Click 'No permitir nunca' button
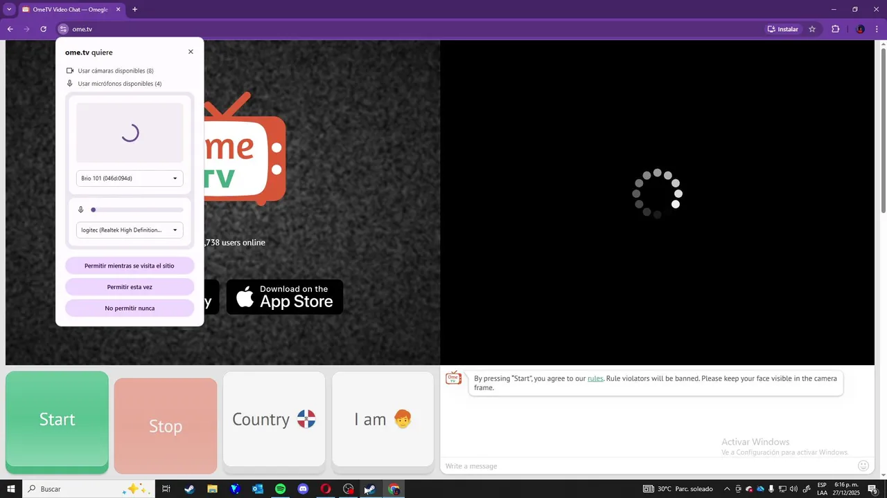Screen dimensions: 887x498 (130, 308)
